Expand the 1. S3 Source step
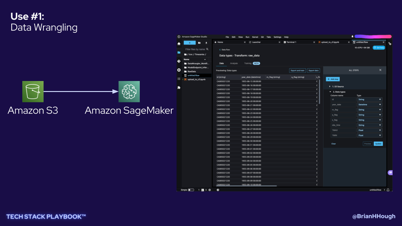 330,87
